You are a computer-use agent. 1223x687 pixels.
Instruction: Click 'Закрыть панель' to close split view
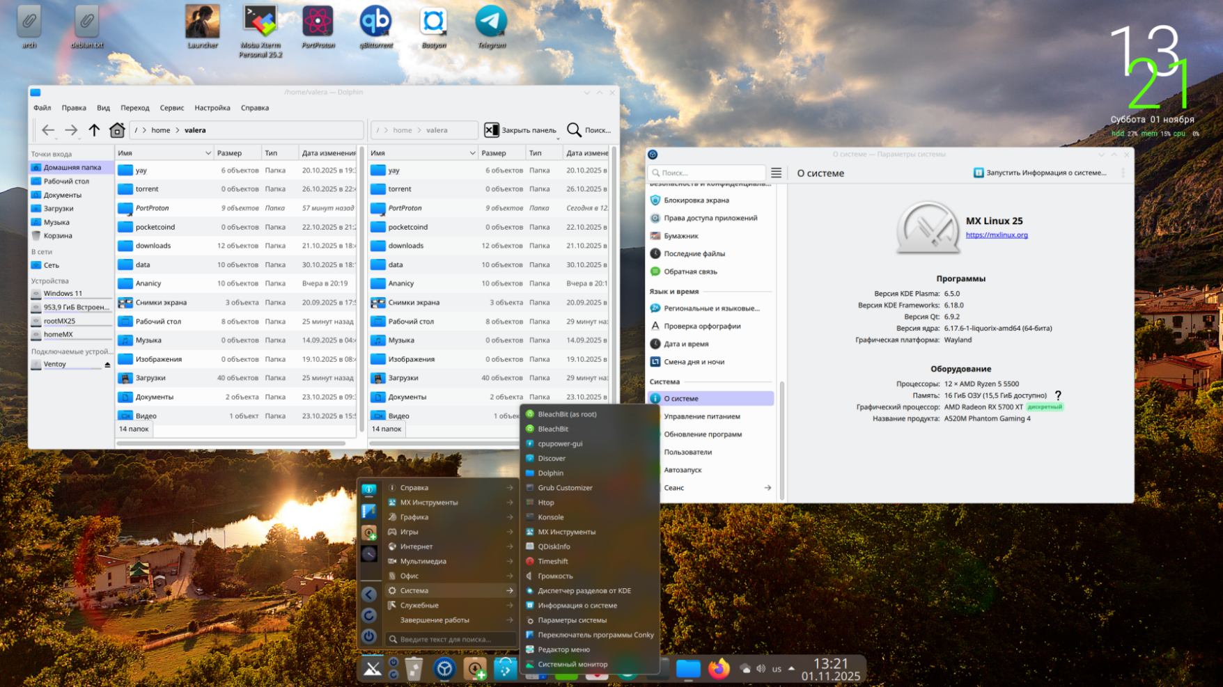tap(521, 130)
